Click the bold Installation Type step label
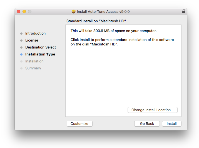Screen dimensions: 199x148 coord(40,54)
